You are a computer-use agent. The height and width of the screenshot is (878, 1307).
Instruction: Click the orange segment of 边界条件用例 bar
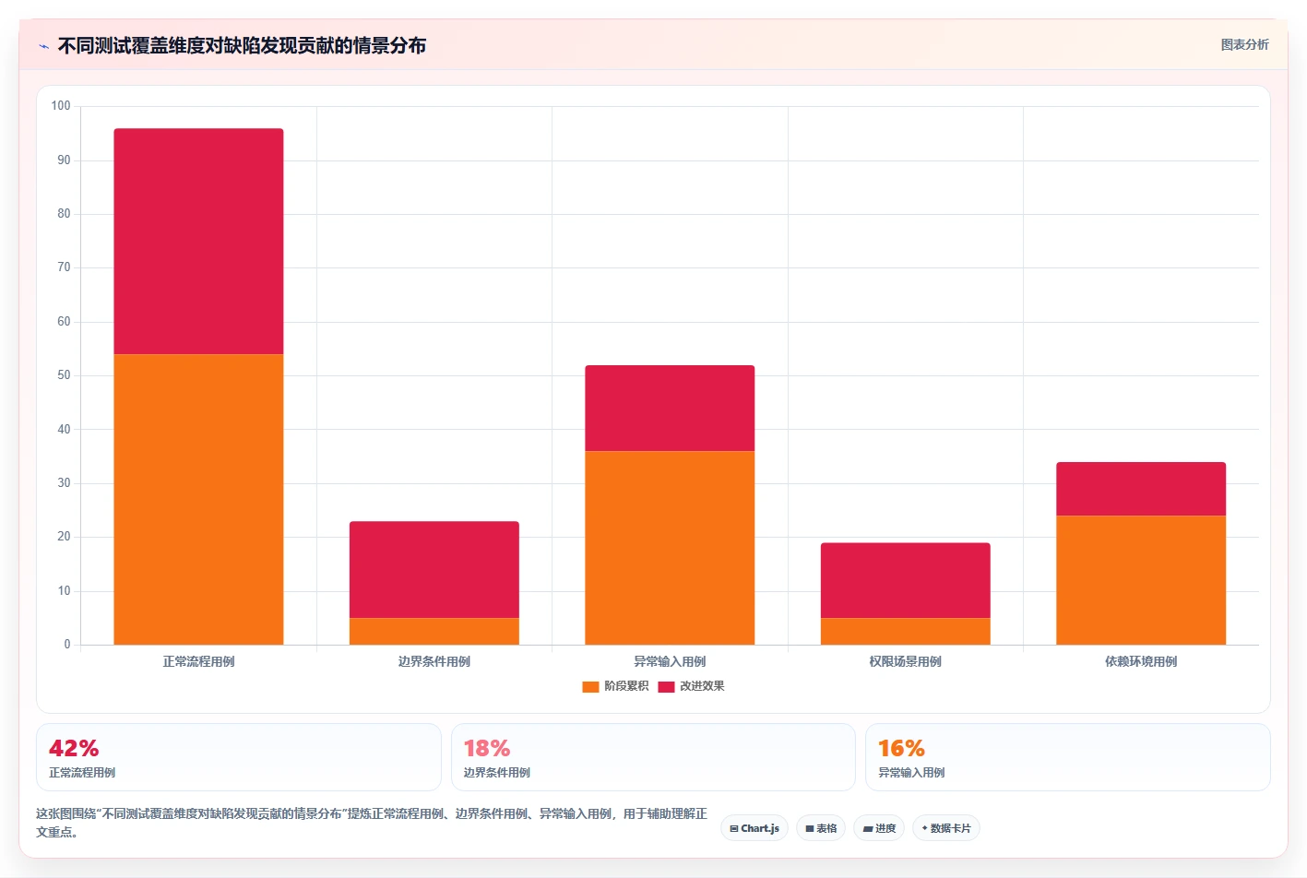(x=434, y=631)
